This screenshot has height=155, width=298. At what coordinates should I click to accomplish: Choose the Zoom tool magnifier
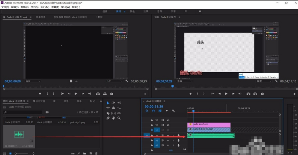[x=119, y=118]
